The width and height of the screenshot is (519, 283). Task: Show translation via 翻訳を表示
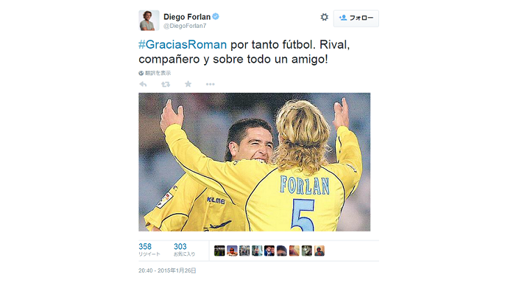pos(158,73)
